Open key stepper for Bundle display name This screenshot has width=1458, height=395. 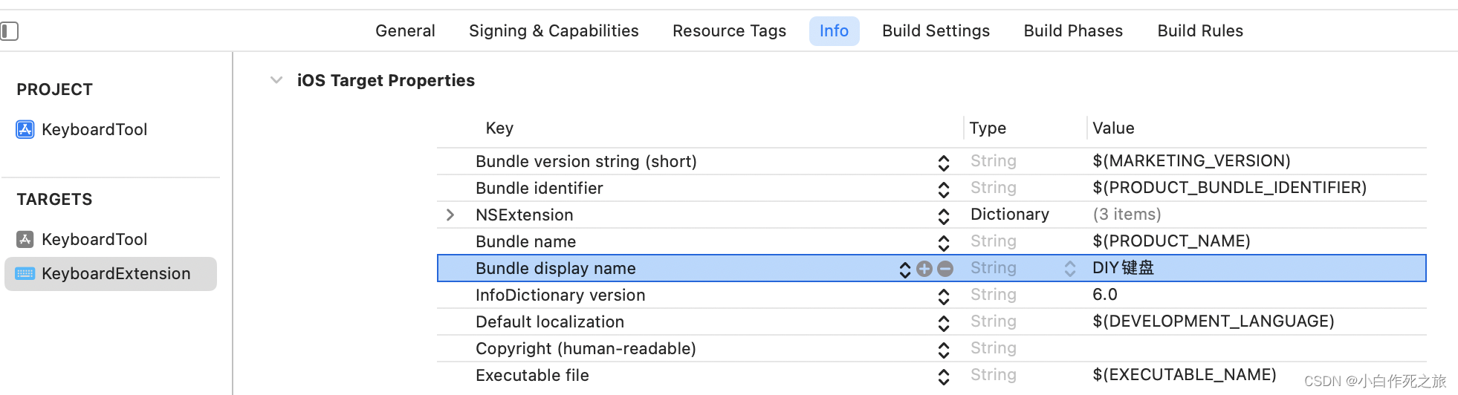click(x=904, y=269)
